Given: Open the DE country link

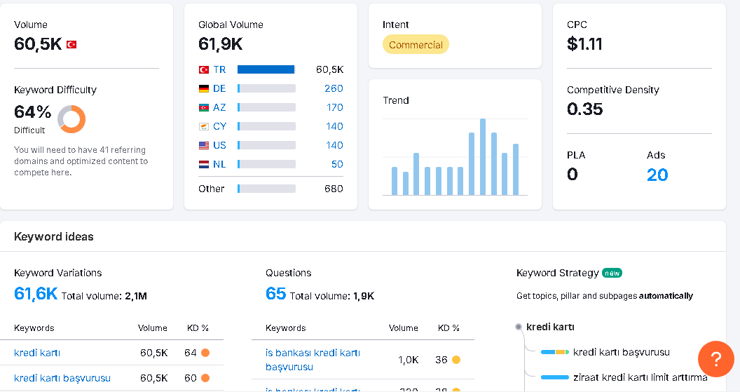Looking at the screenshot, I should [219, 89].
